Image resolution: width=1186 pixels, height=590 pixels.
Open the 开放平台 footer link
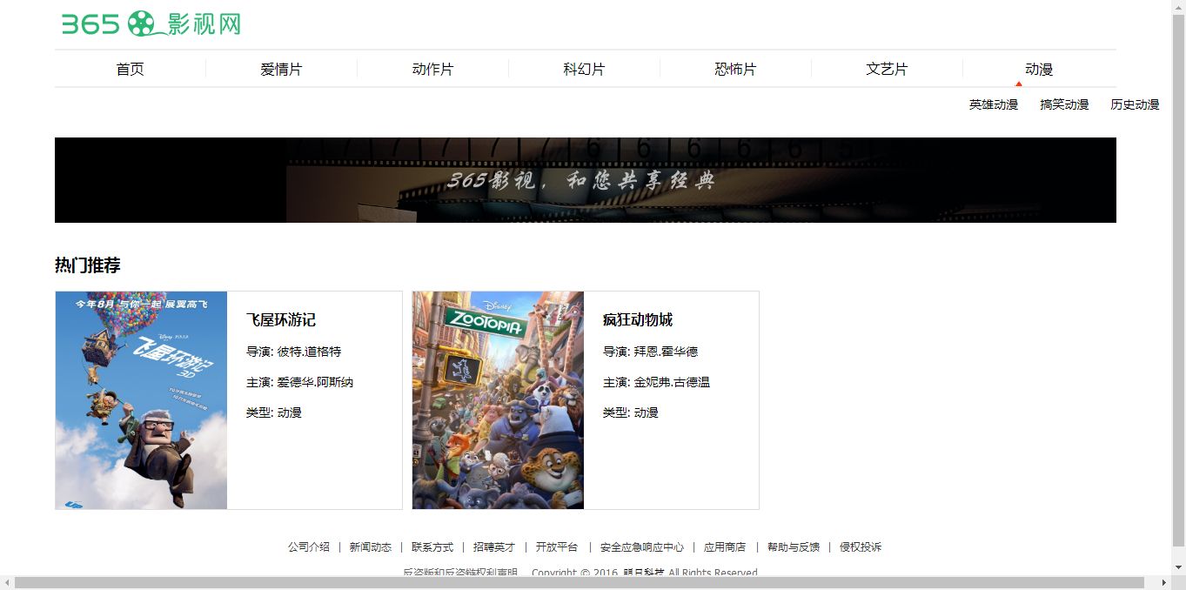[557, 547]
